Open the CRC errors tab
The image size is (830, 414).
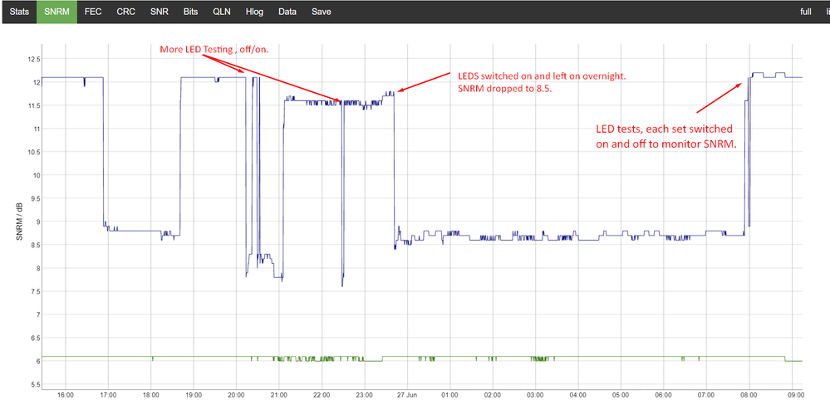click(x=125, y=12)
